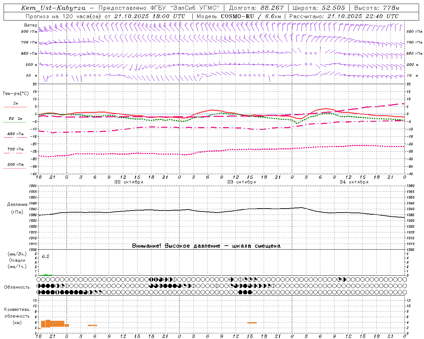The width and height of the screenshot is (424, 339).
Task: Click the orange convective bar on 23 октября
Action: pos(252,323)
